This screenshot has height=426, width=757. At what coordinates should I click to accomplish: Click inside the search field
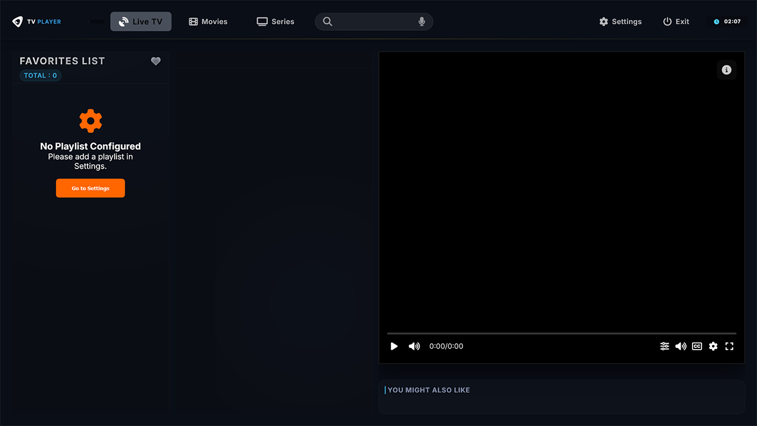click(373, 21)
